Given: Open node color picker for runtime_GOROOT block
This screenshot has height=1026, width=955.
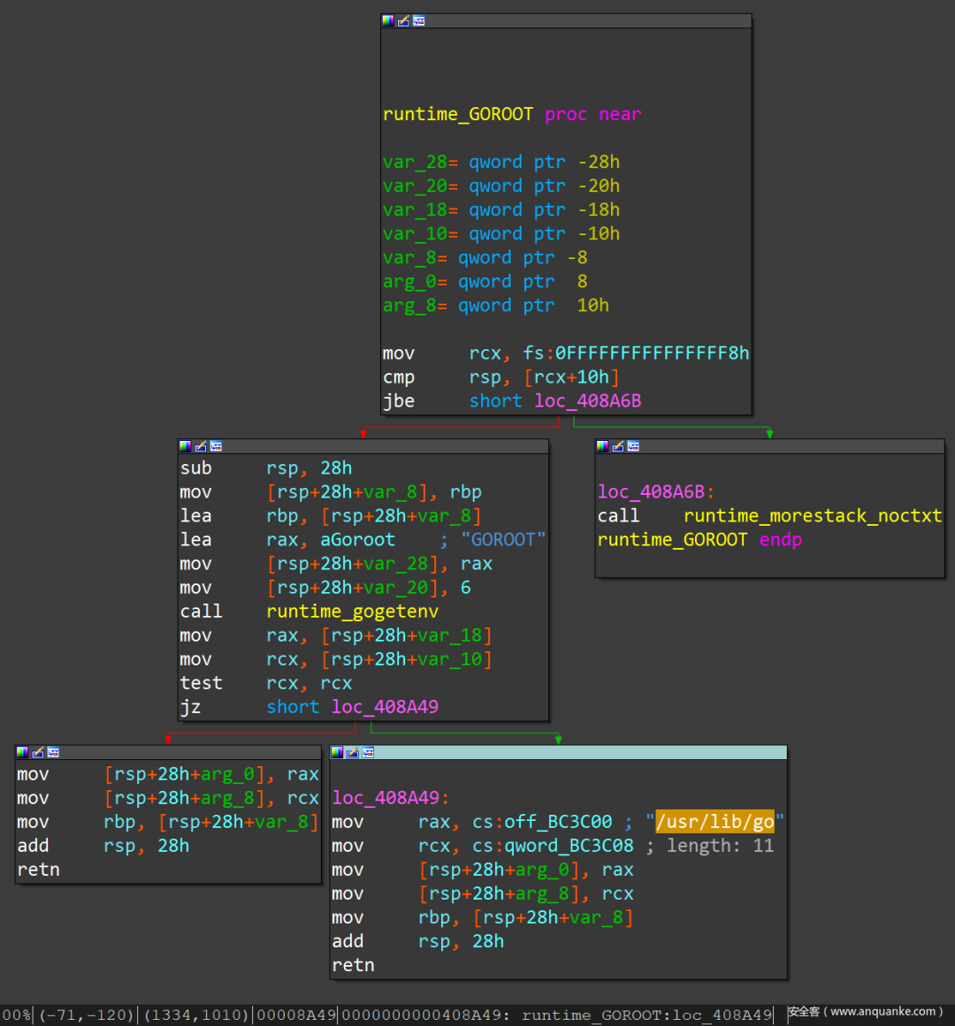Looking at the screenshot, I should (x=387, y=20).
